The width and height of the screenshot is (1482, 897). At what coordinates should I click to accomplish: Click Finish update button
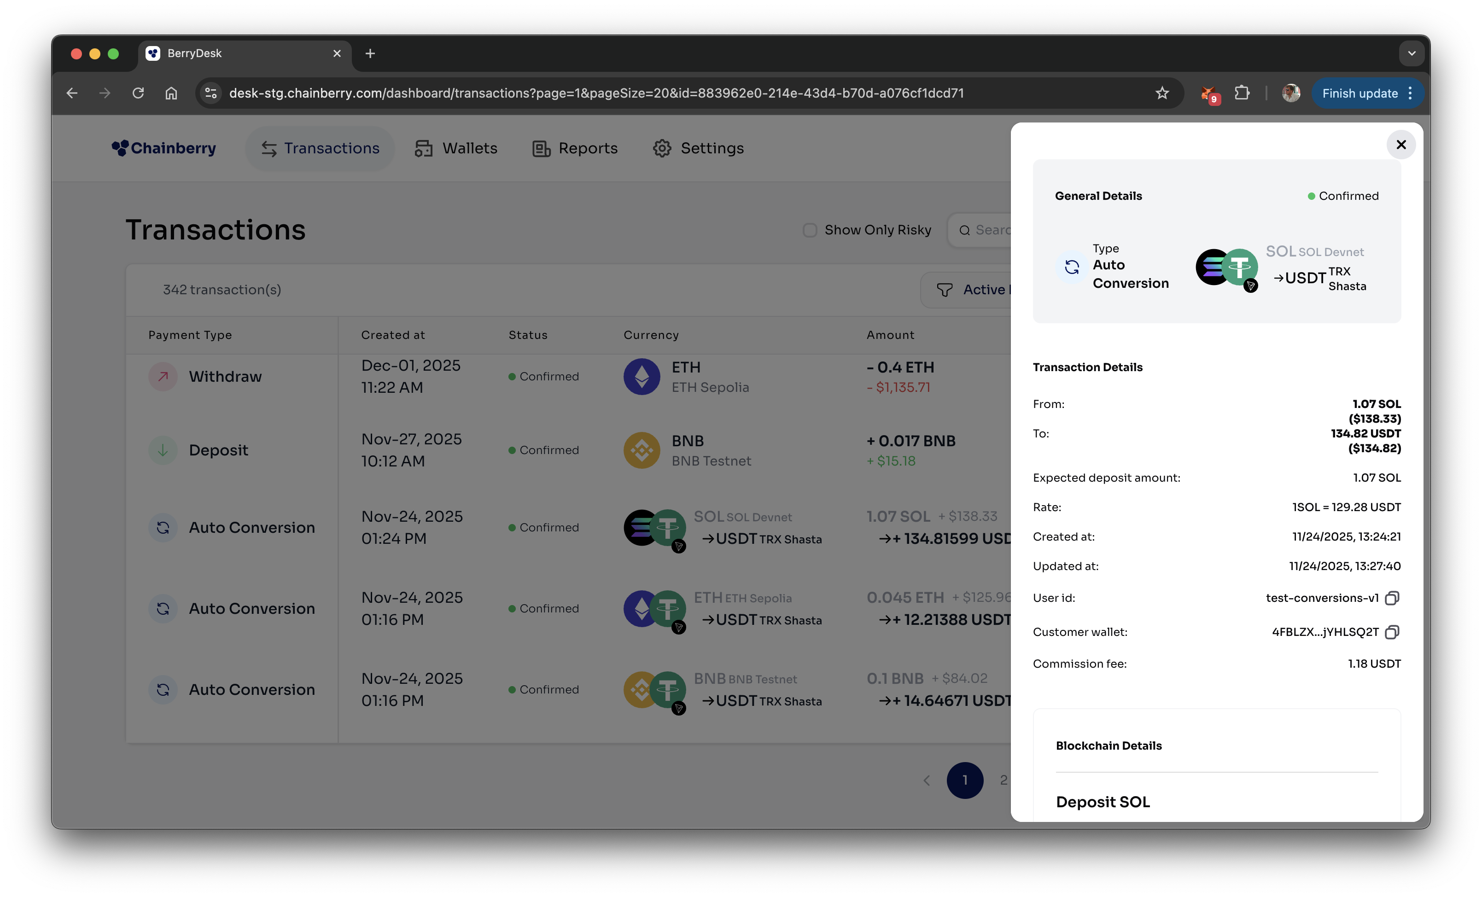(1359, 93)
